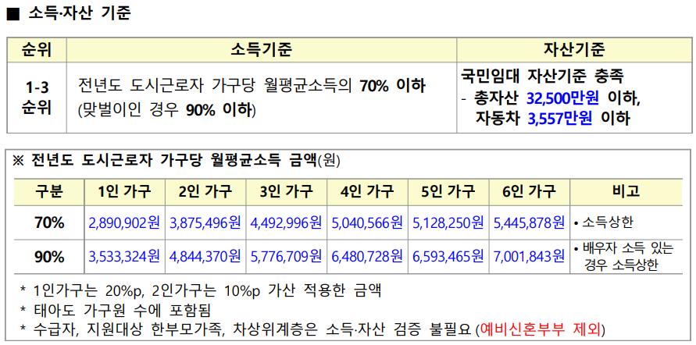Image resolution: width=696 pixels, height=345 pixels.
Task: Click the value 3,533,324원
Action: point(124,257)
